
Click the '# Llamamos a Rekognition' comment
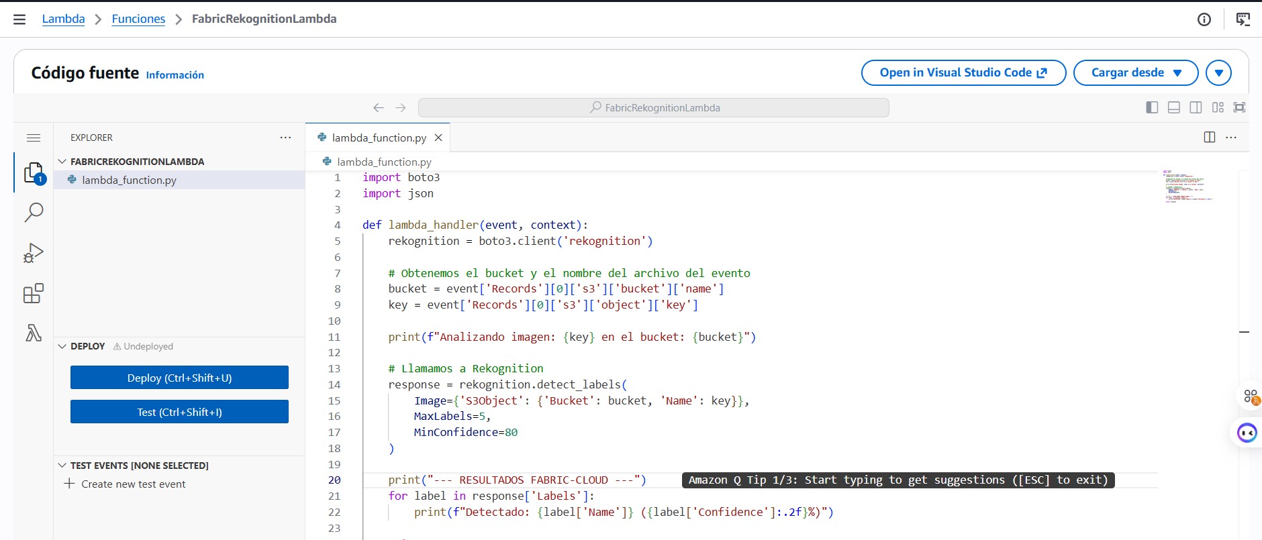point(466,369)
